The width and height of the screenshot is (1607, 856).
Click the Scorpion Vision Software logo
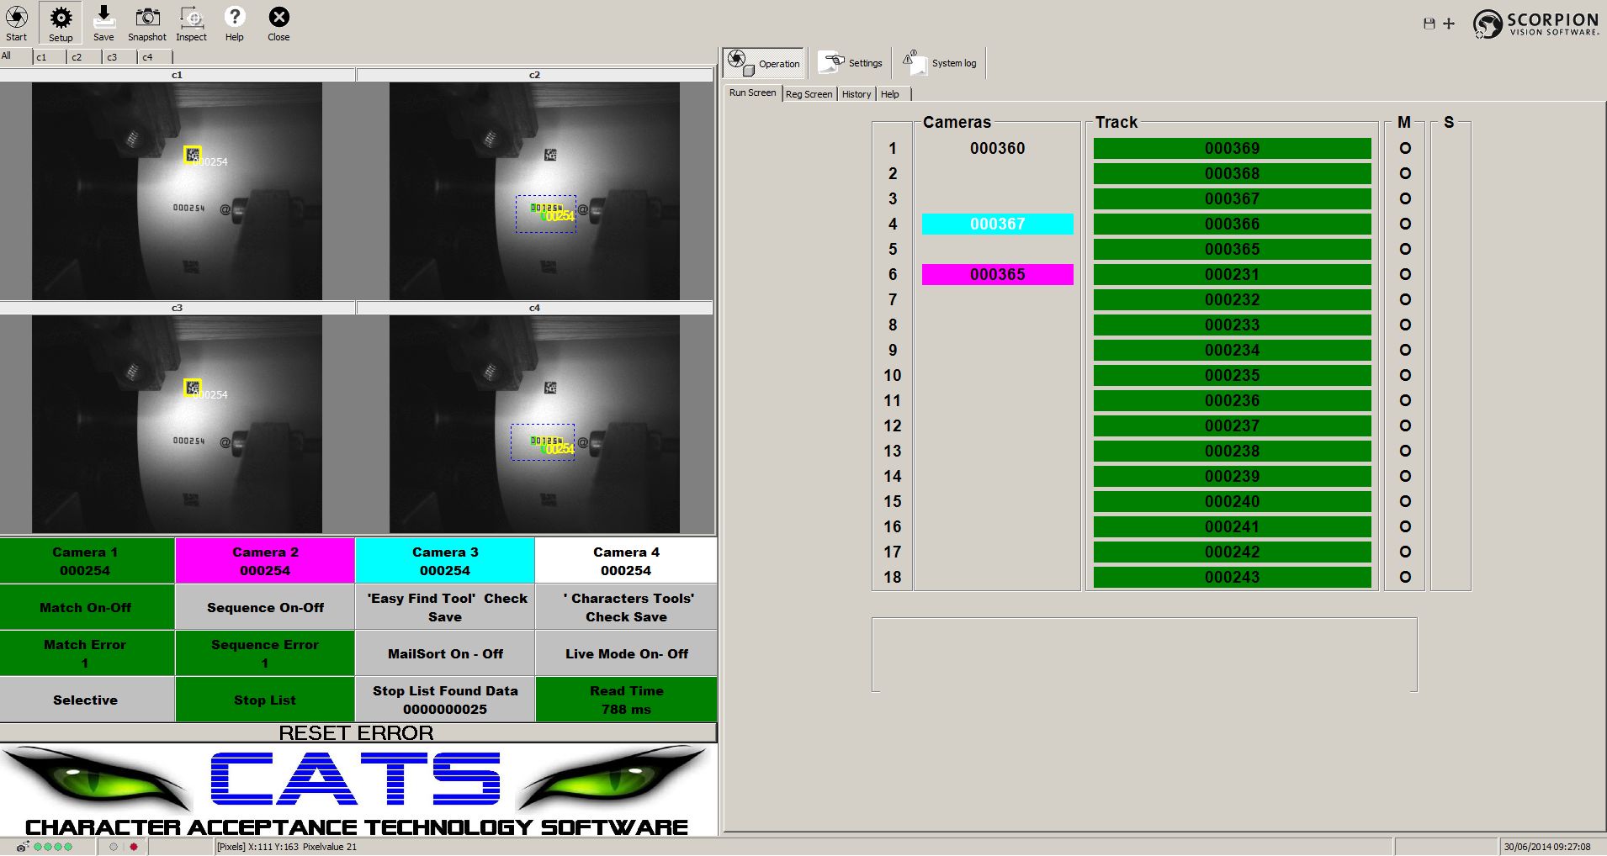pos(1535,24)
